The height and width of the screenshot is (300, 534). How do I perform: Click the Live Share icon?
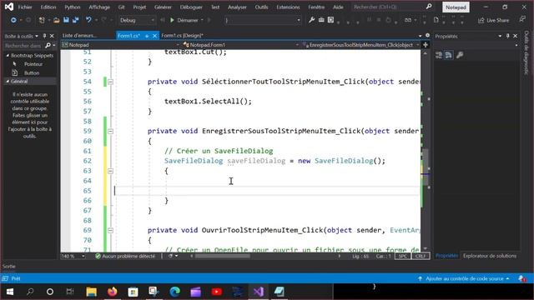coord(481,20)
